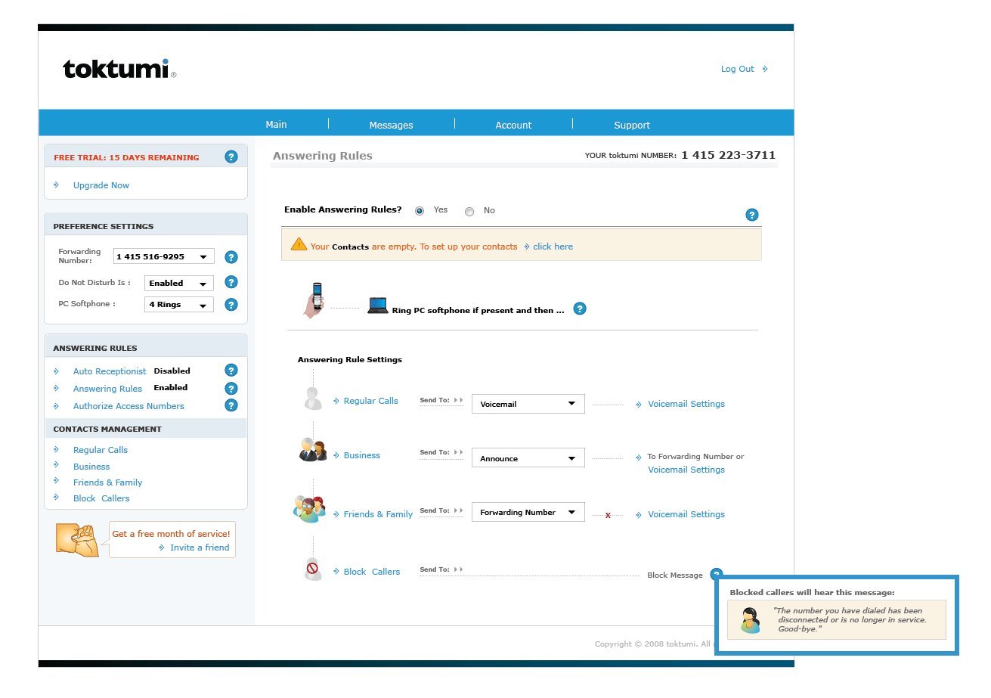
Task: Open Business Send To Announce dropdown
Action: click(528, 458)
